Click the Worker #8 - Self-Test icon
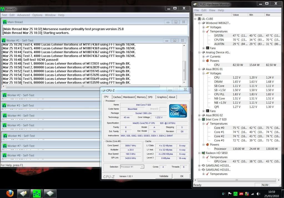The image size is (284, 198). tap(4, 155)
